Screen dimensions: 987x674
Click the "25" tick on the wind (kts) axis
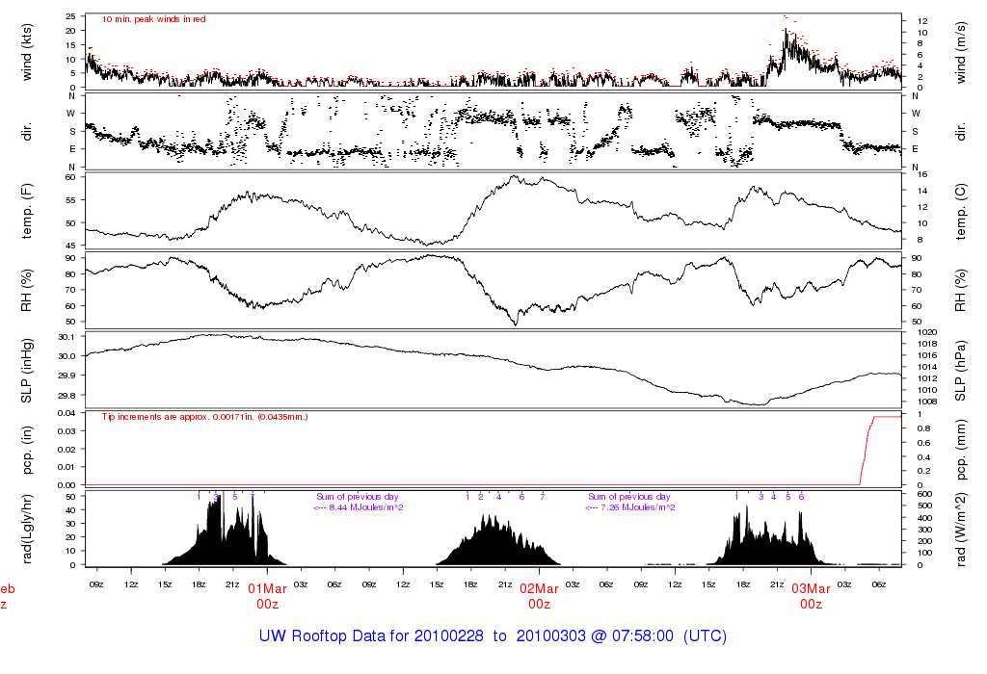point(70,15)
